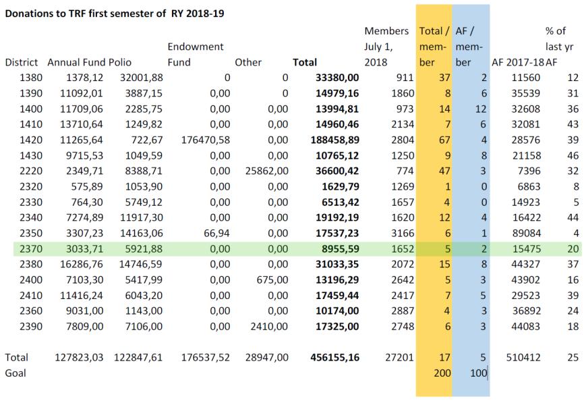
Task: Select AF 2017-18 value '11560'
Action: pyautogui.click(x=525, y=78)
